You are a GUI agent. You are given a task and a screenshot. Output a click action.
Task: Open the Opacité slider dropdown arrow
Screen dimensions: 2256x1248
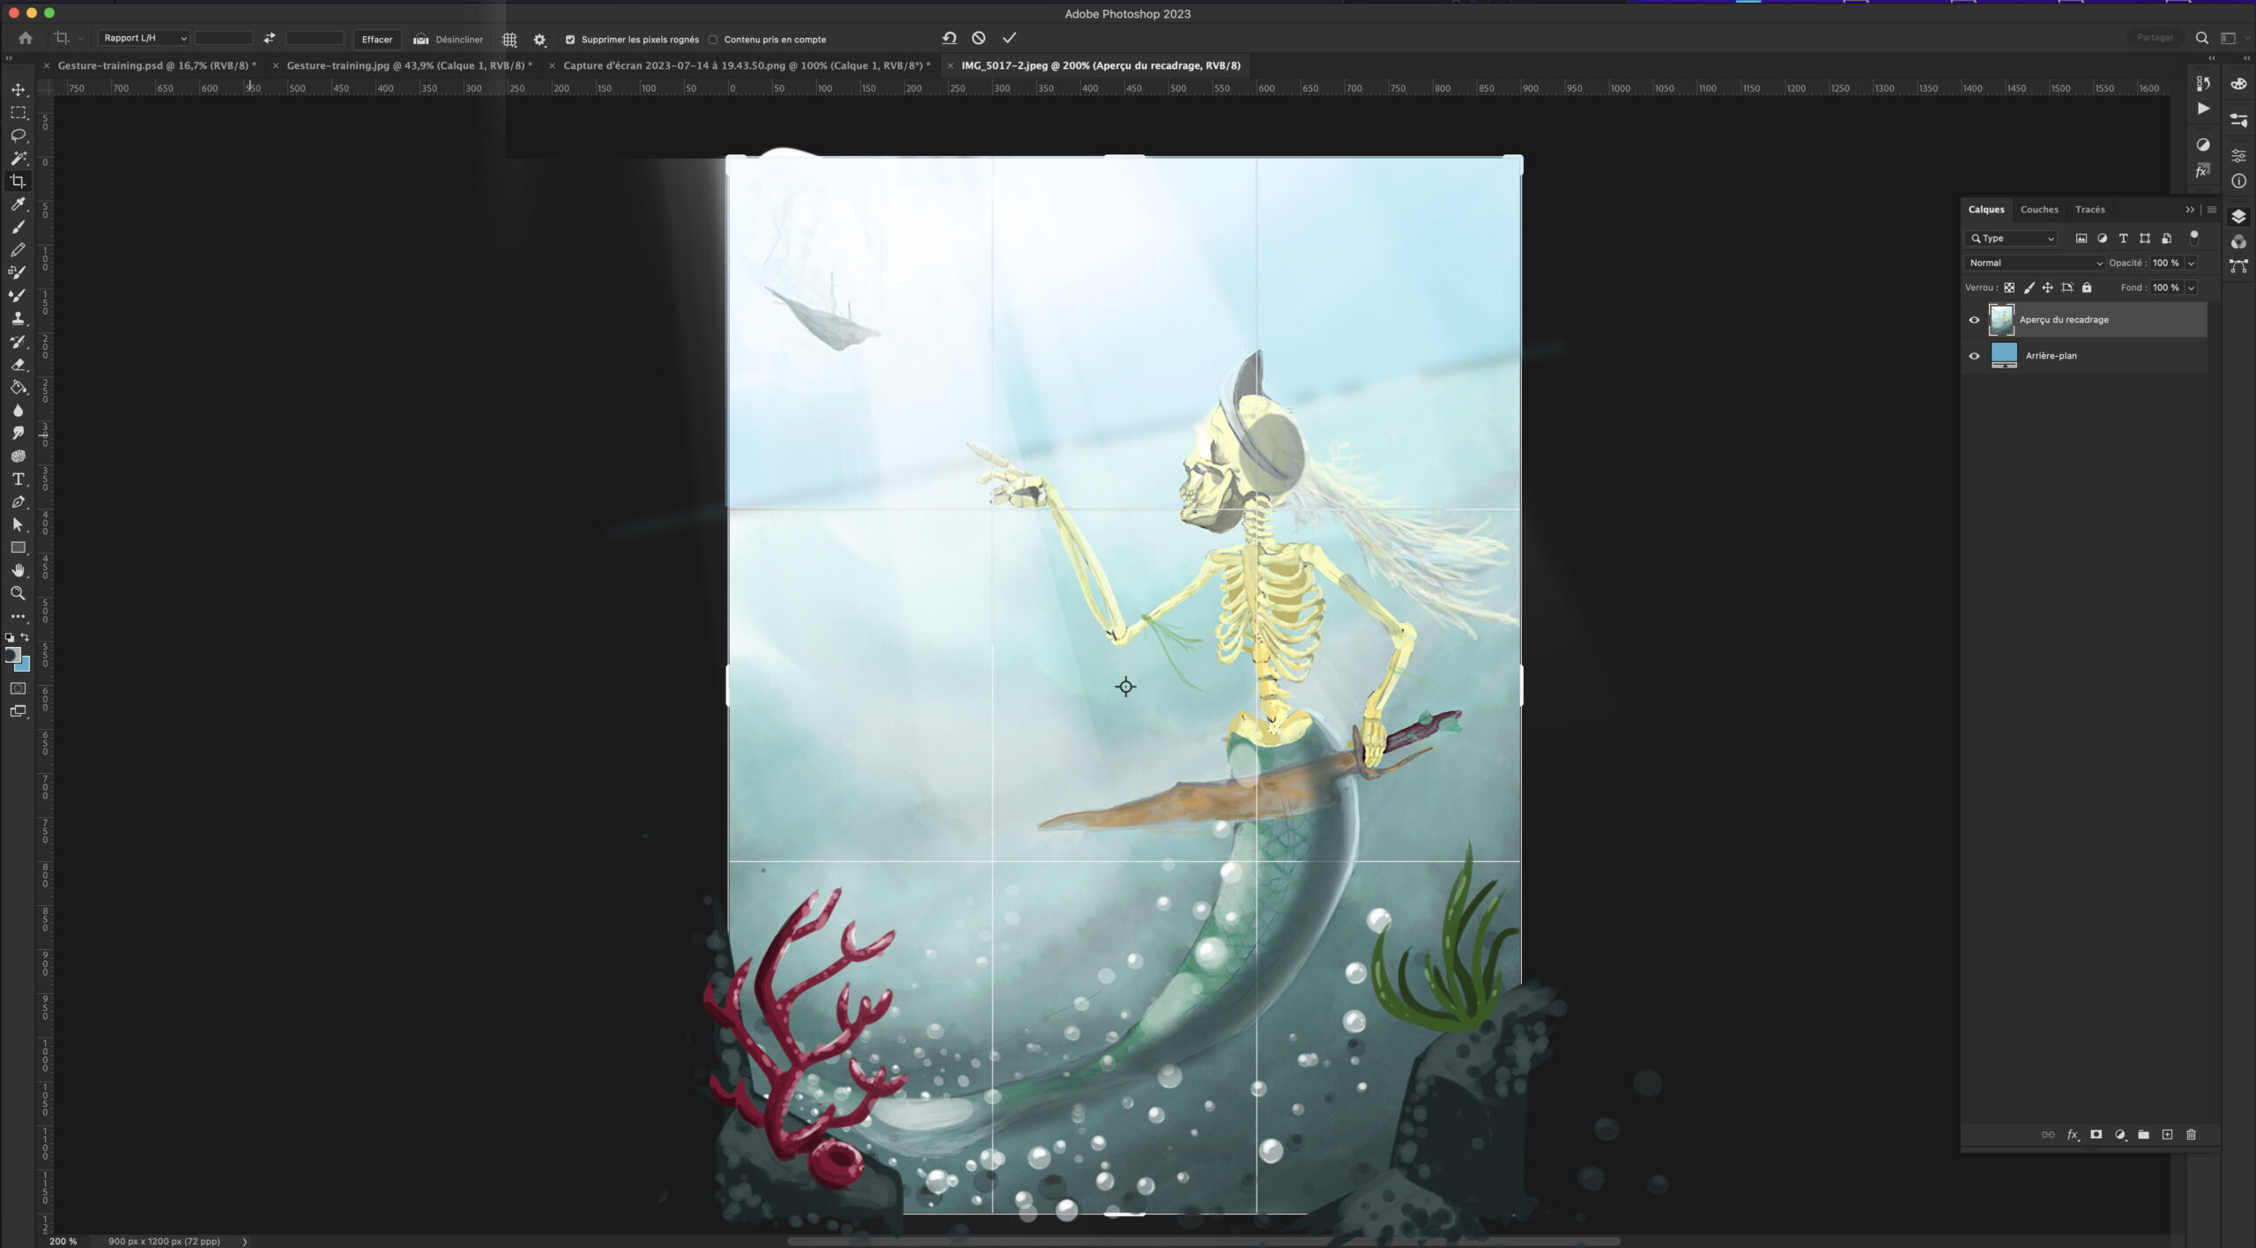click(x=2191, y=263)
